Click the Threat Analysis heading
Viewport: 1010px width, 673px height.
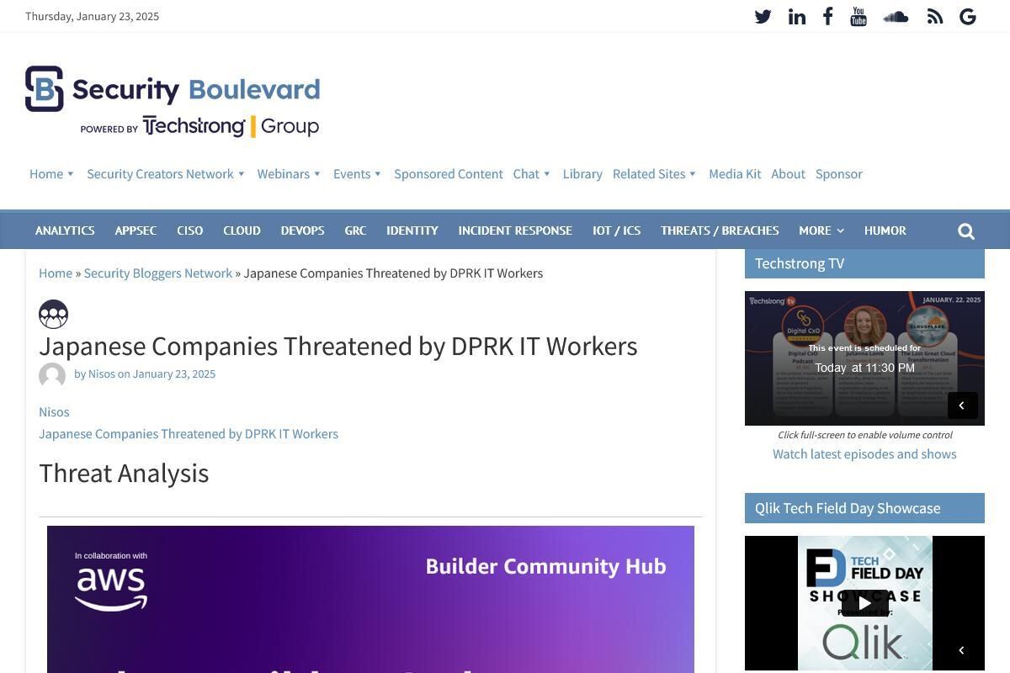tap(124, 474)
